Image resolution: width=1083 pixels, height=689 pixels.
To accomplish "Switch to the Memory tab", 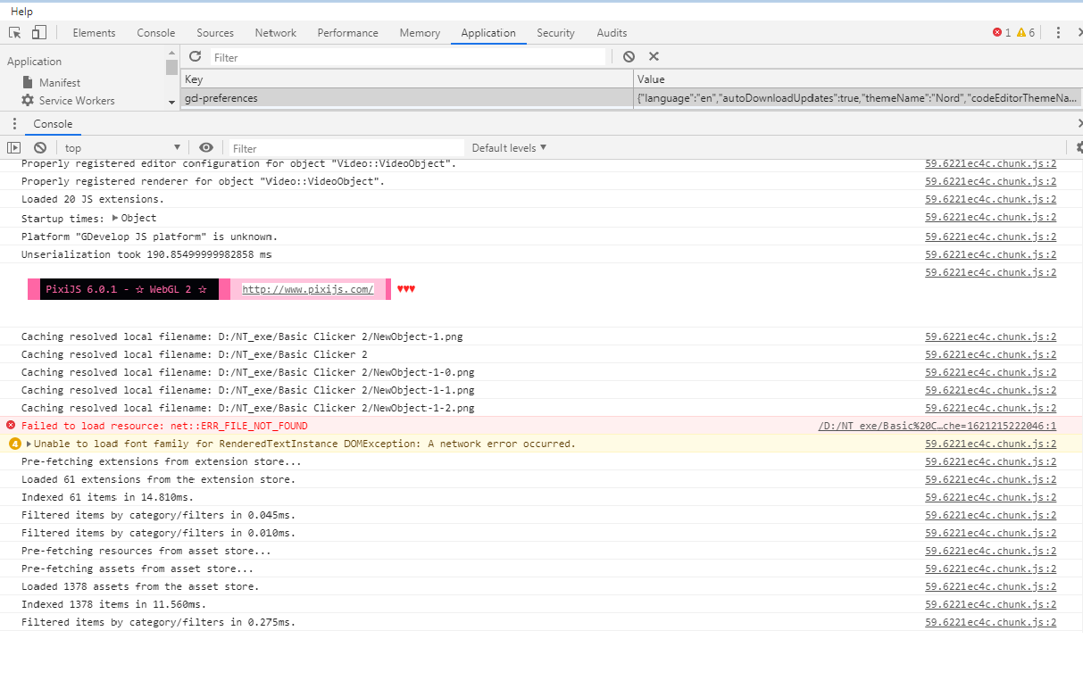I will pyautogui.click(x=420, y=33).
